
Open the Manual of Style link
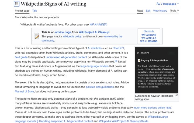[24, 92]
